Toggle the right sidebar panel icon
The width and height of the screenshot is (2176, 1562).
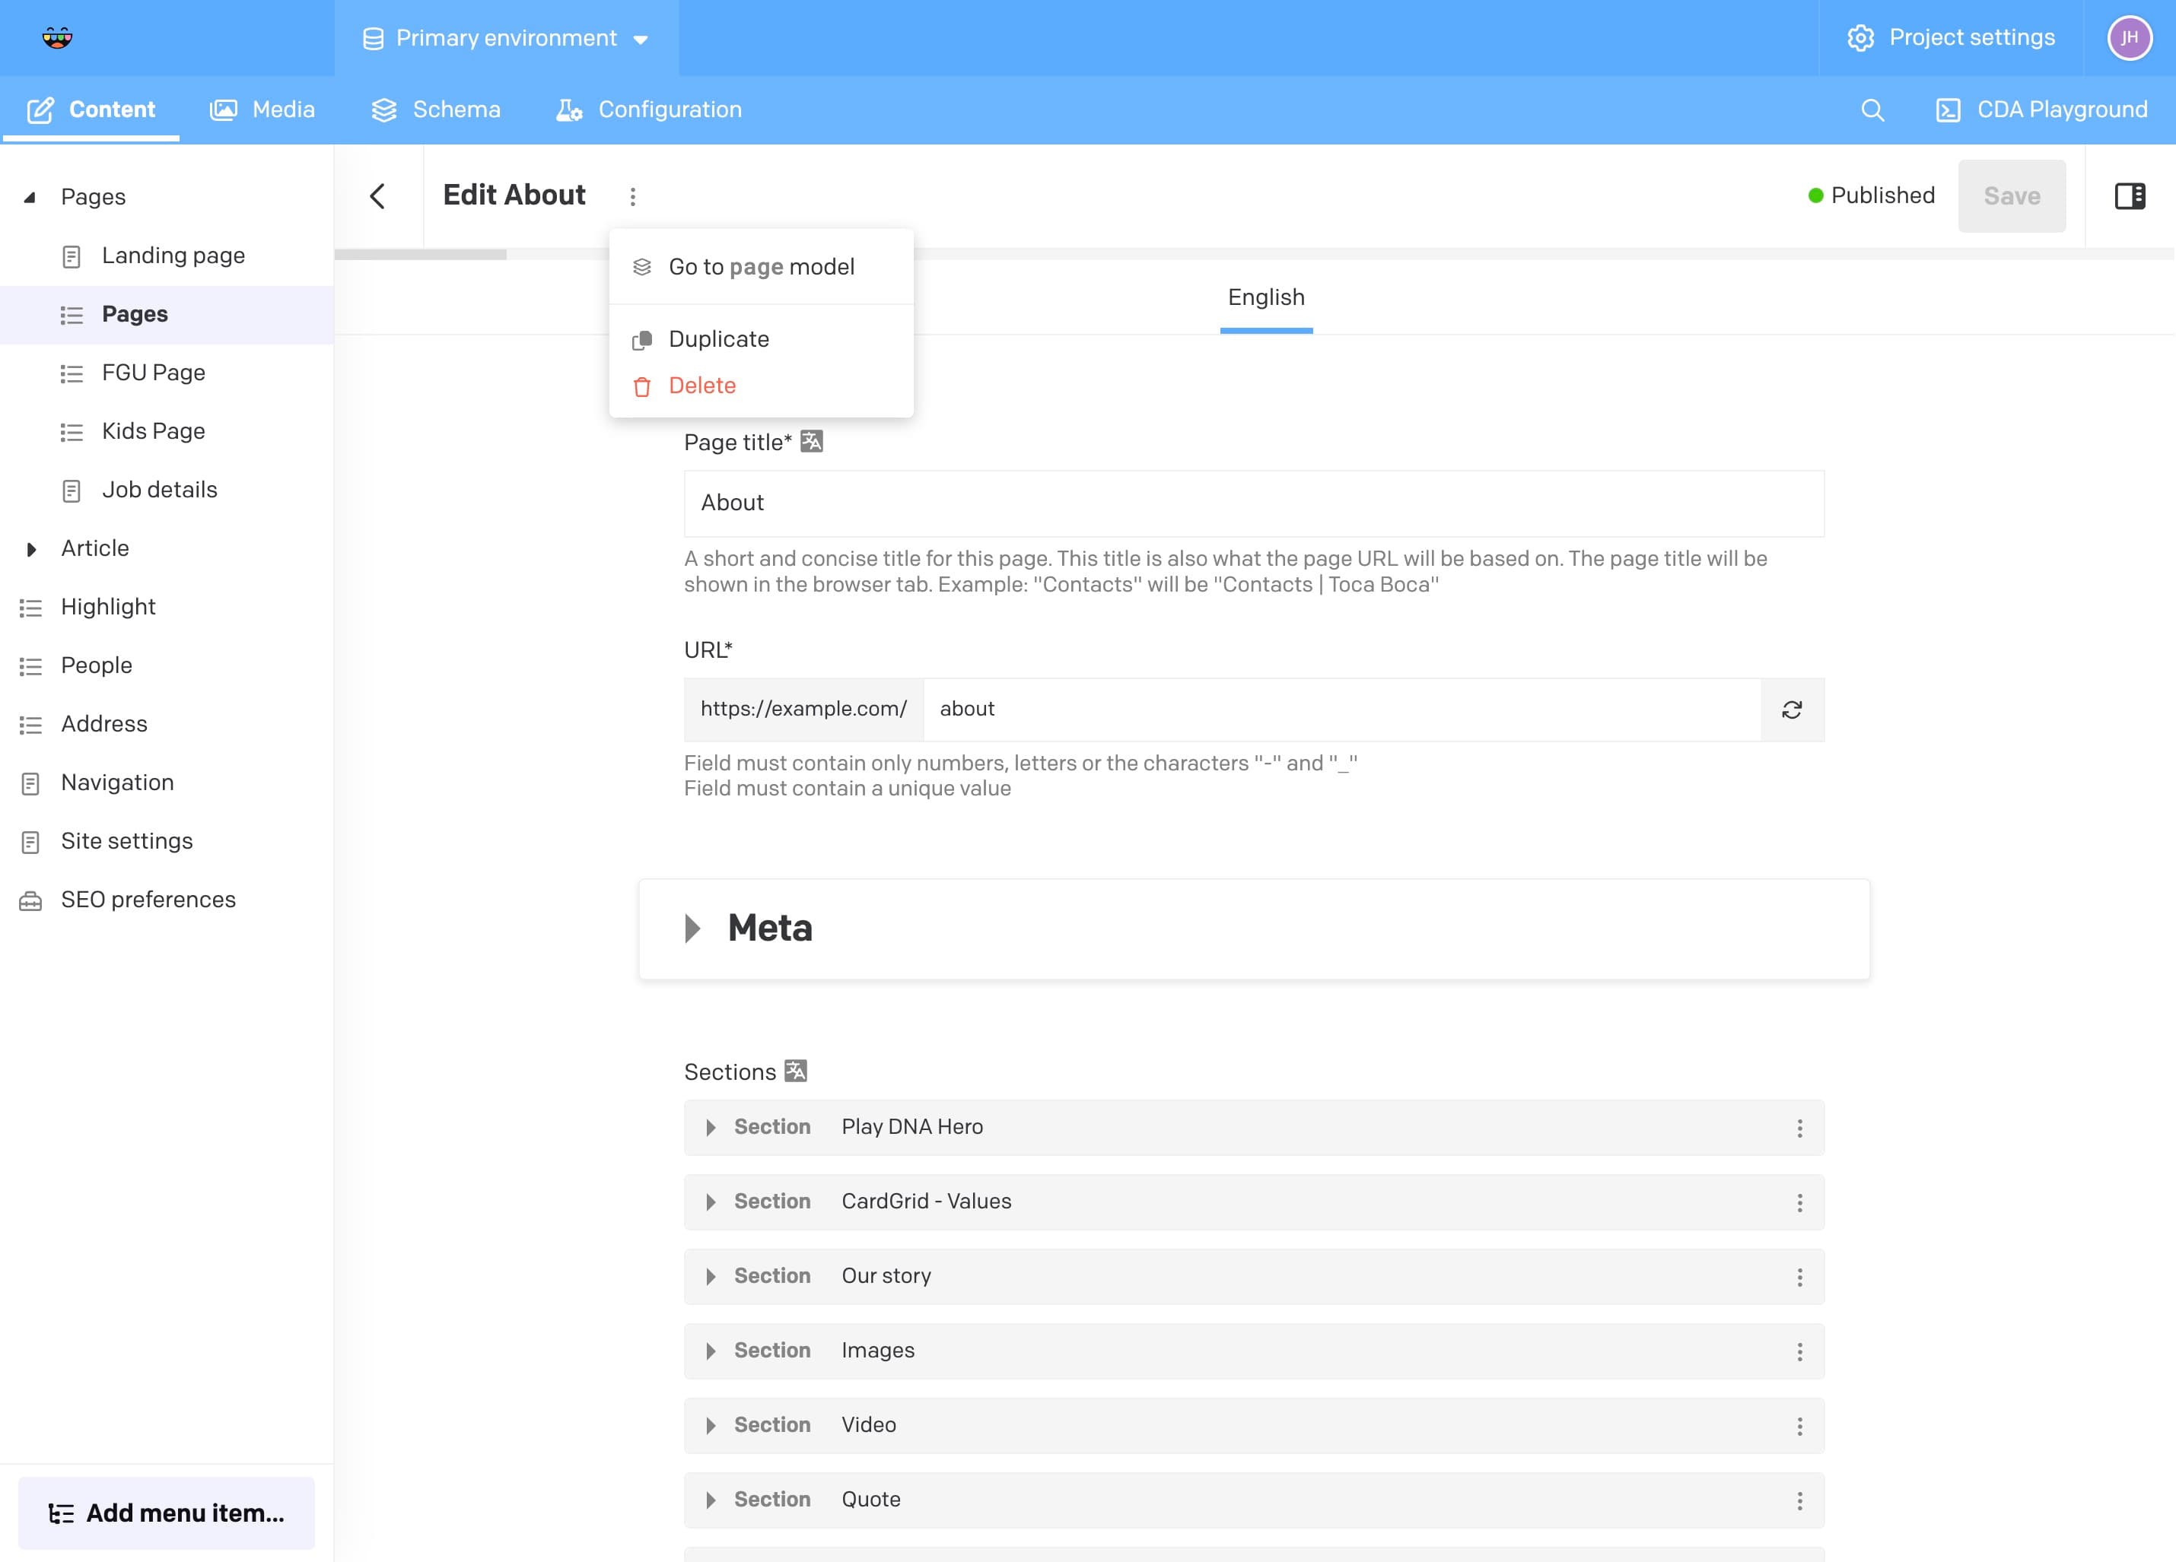pyautogui.click(x=2129, y=195)
